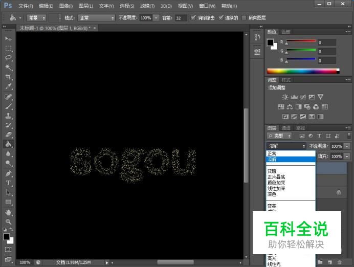Image resolution: width=354 pixels, height=267 pixels.
Task: Select the Rectangle shape tool
Action: [8, 202]
